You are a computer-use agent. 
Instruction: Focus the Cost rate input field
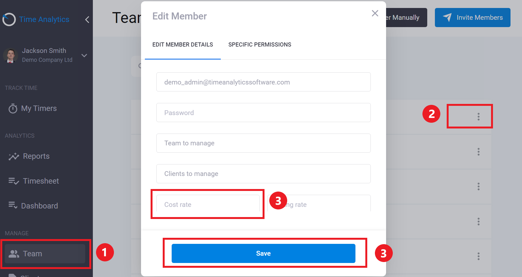click(208, 204)
